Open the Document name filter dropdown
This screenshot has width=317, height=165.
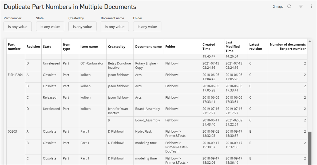[115, 27]
